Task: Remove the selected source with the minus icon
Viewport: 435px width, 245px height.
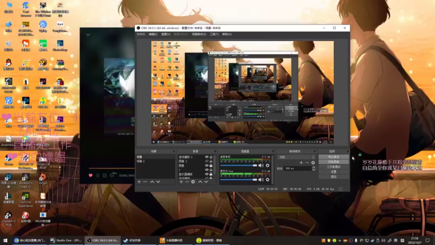Action: click(187, 182)
